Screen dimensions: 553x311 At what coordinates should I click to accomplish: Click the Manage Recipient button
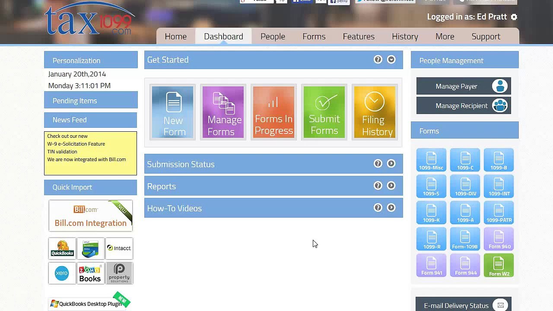(x=464, y=105)
